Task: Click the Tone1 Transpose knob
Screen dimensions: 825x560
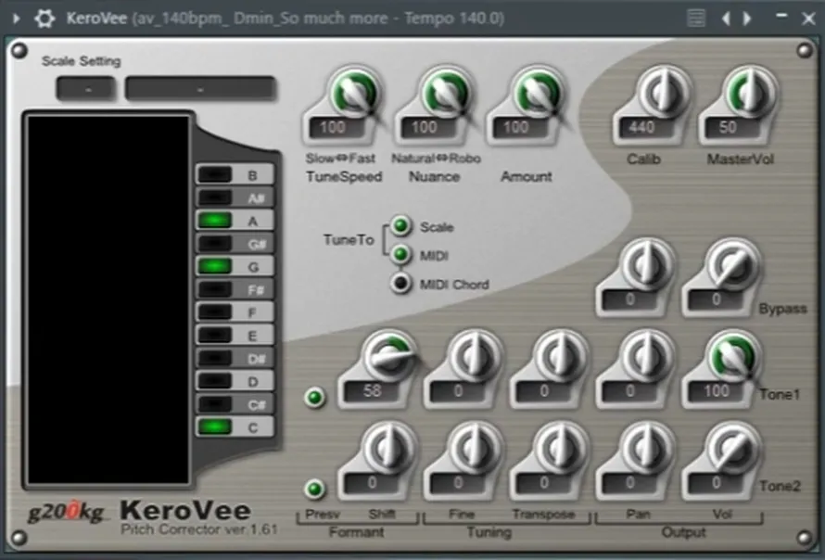Action: (561, 357)
